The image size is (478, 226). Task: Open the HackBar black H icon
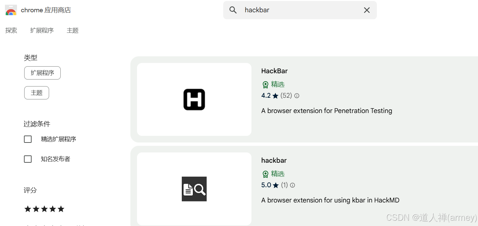coord(194,99)
